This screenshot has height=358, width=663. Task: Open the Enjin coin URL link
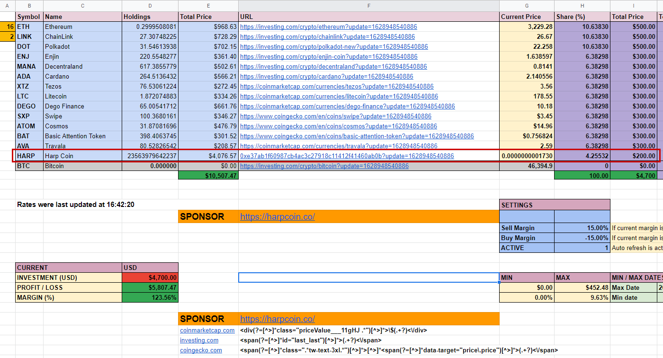point(329,57)
